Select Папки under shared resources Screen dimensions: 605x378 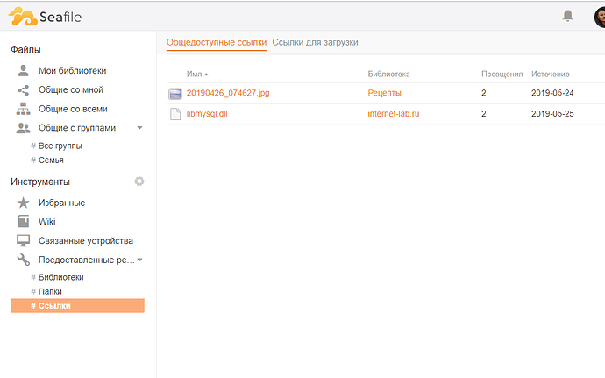pos(50,291)
